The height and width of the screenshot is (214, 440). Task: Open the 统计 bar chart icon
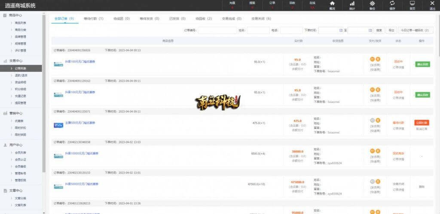tap(352, 3)
